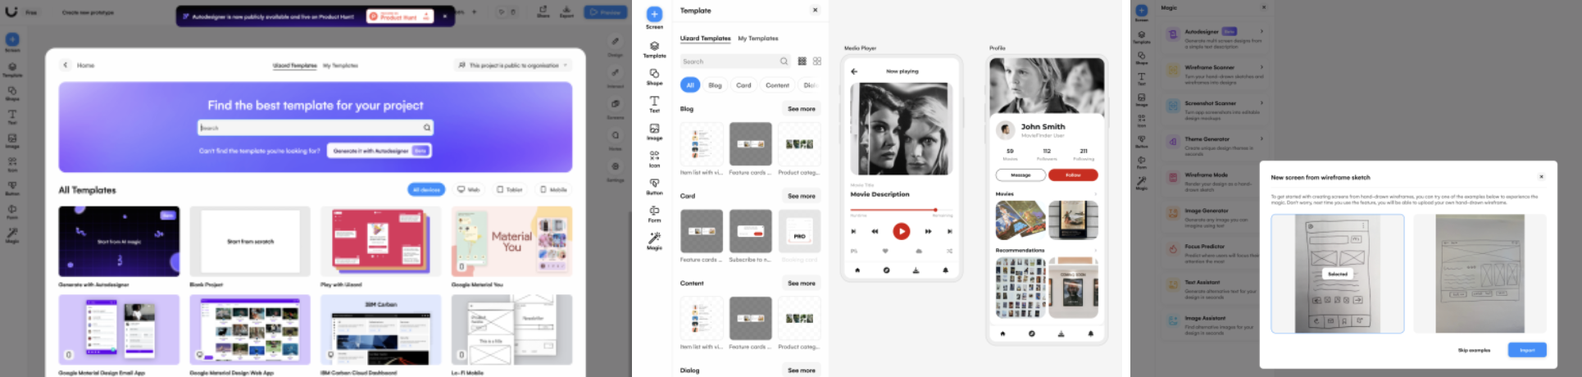
Task: Expand the Movies section chevron in Profile screen
Action: (x=1095, y=194)
